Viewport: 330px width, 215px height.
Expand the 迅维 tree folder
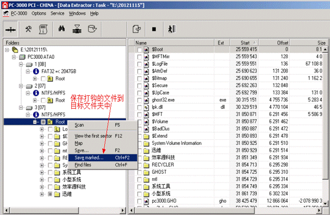coord(42,194)
